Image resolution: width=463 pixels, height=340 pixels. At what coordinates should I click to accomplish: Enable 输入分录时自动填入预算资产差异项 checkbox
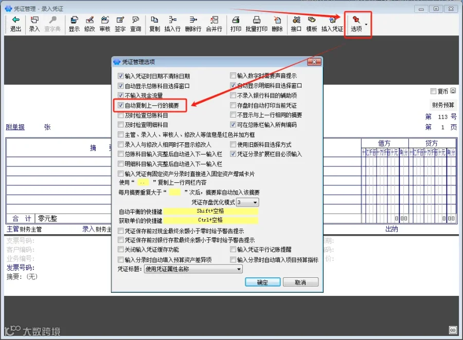tap(120, 259)
